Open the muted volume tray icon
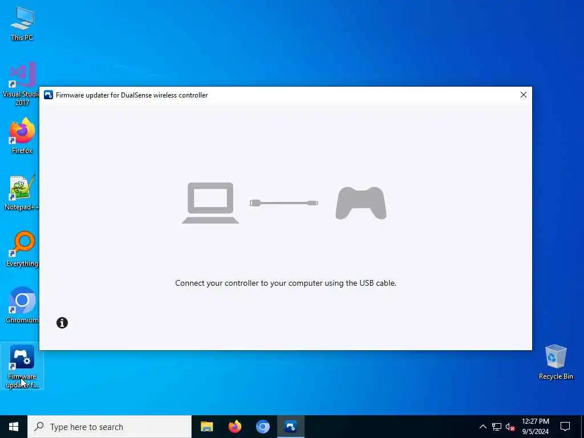This screenshot has width=584, height=438. (x=510, y=427)
